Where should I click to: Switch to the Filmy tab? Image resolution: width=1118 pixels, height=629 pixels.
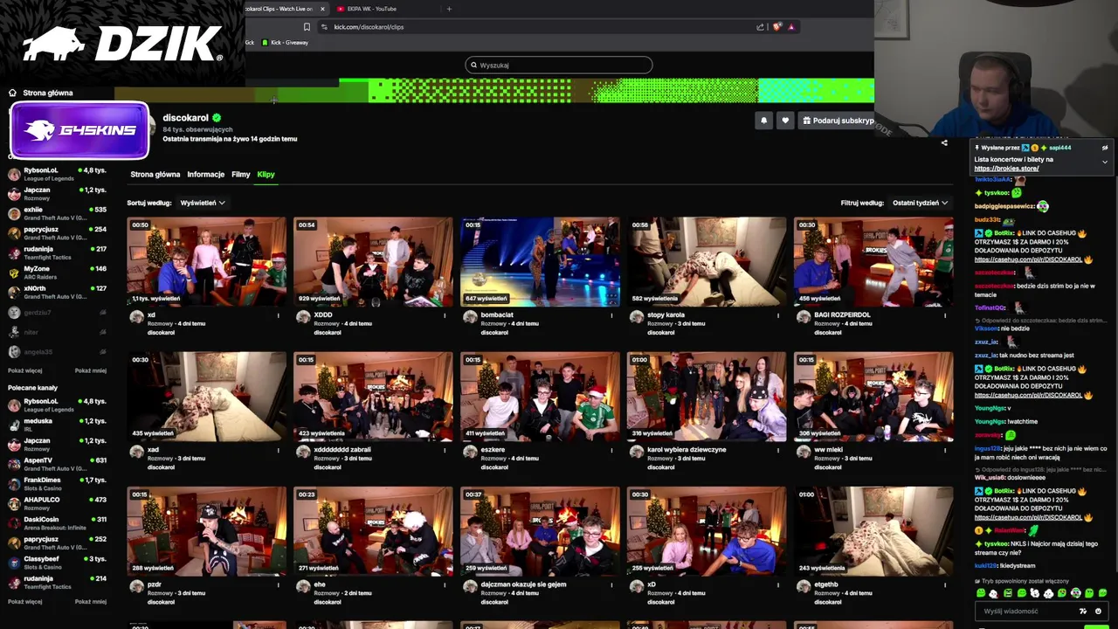click(x=240, y=175)
